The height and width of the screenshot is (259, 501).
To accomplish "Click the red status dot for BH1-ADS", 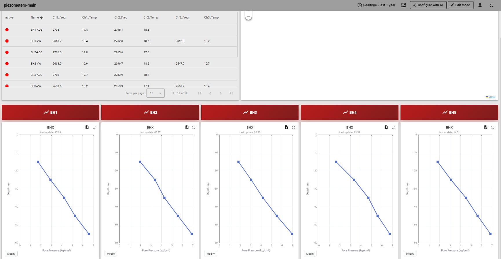I will [x=7, y=30].
